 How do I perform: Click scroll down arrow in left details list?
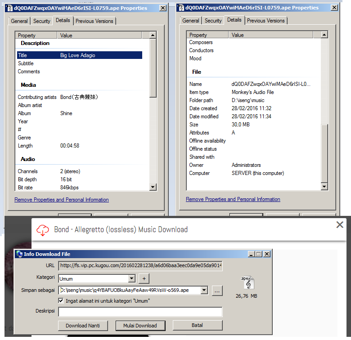click(153, 187)
